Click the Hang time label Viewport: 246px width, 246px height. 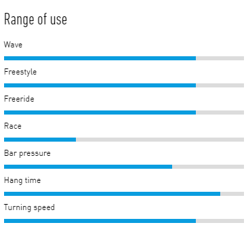pos(22,180)
